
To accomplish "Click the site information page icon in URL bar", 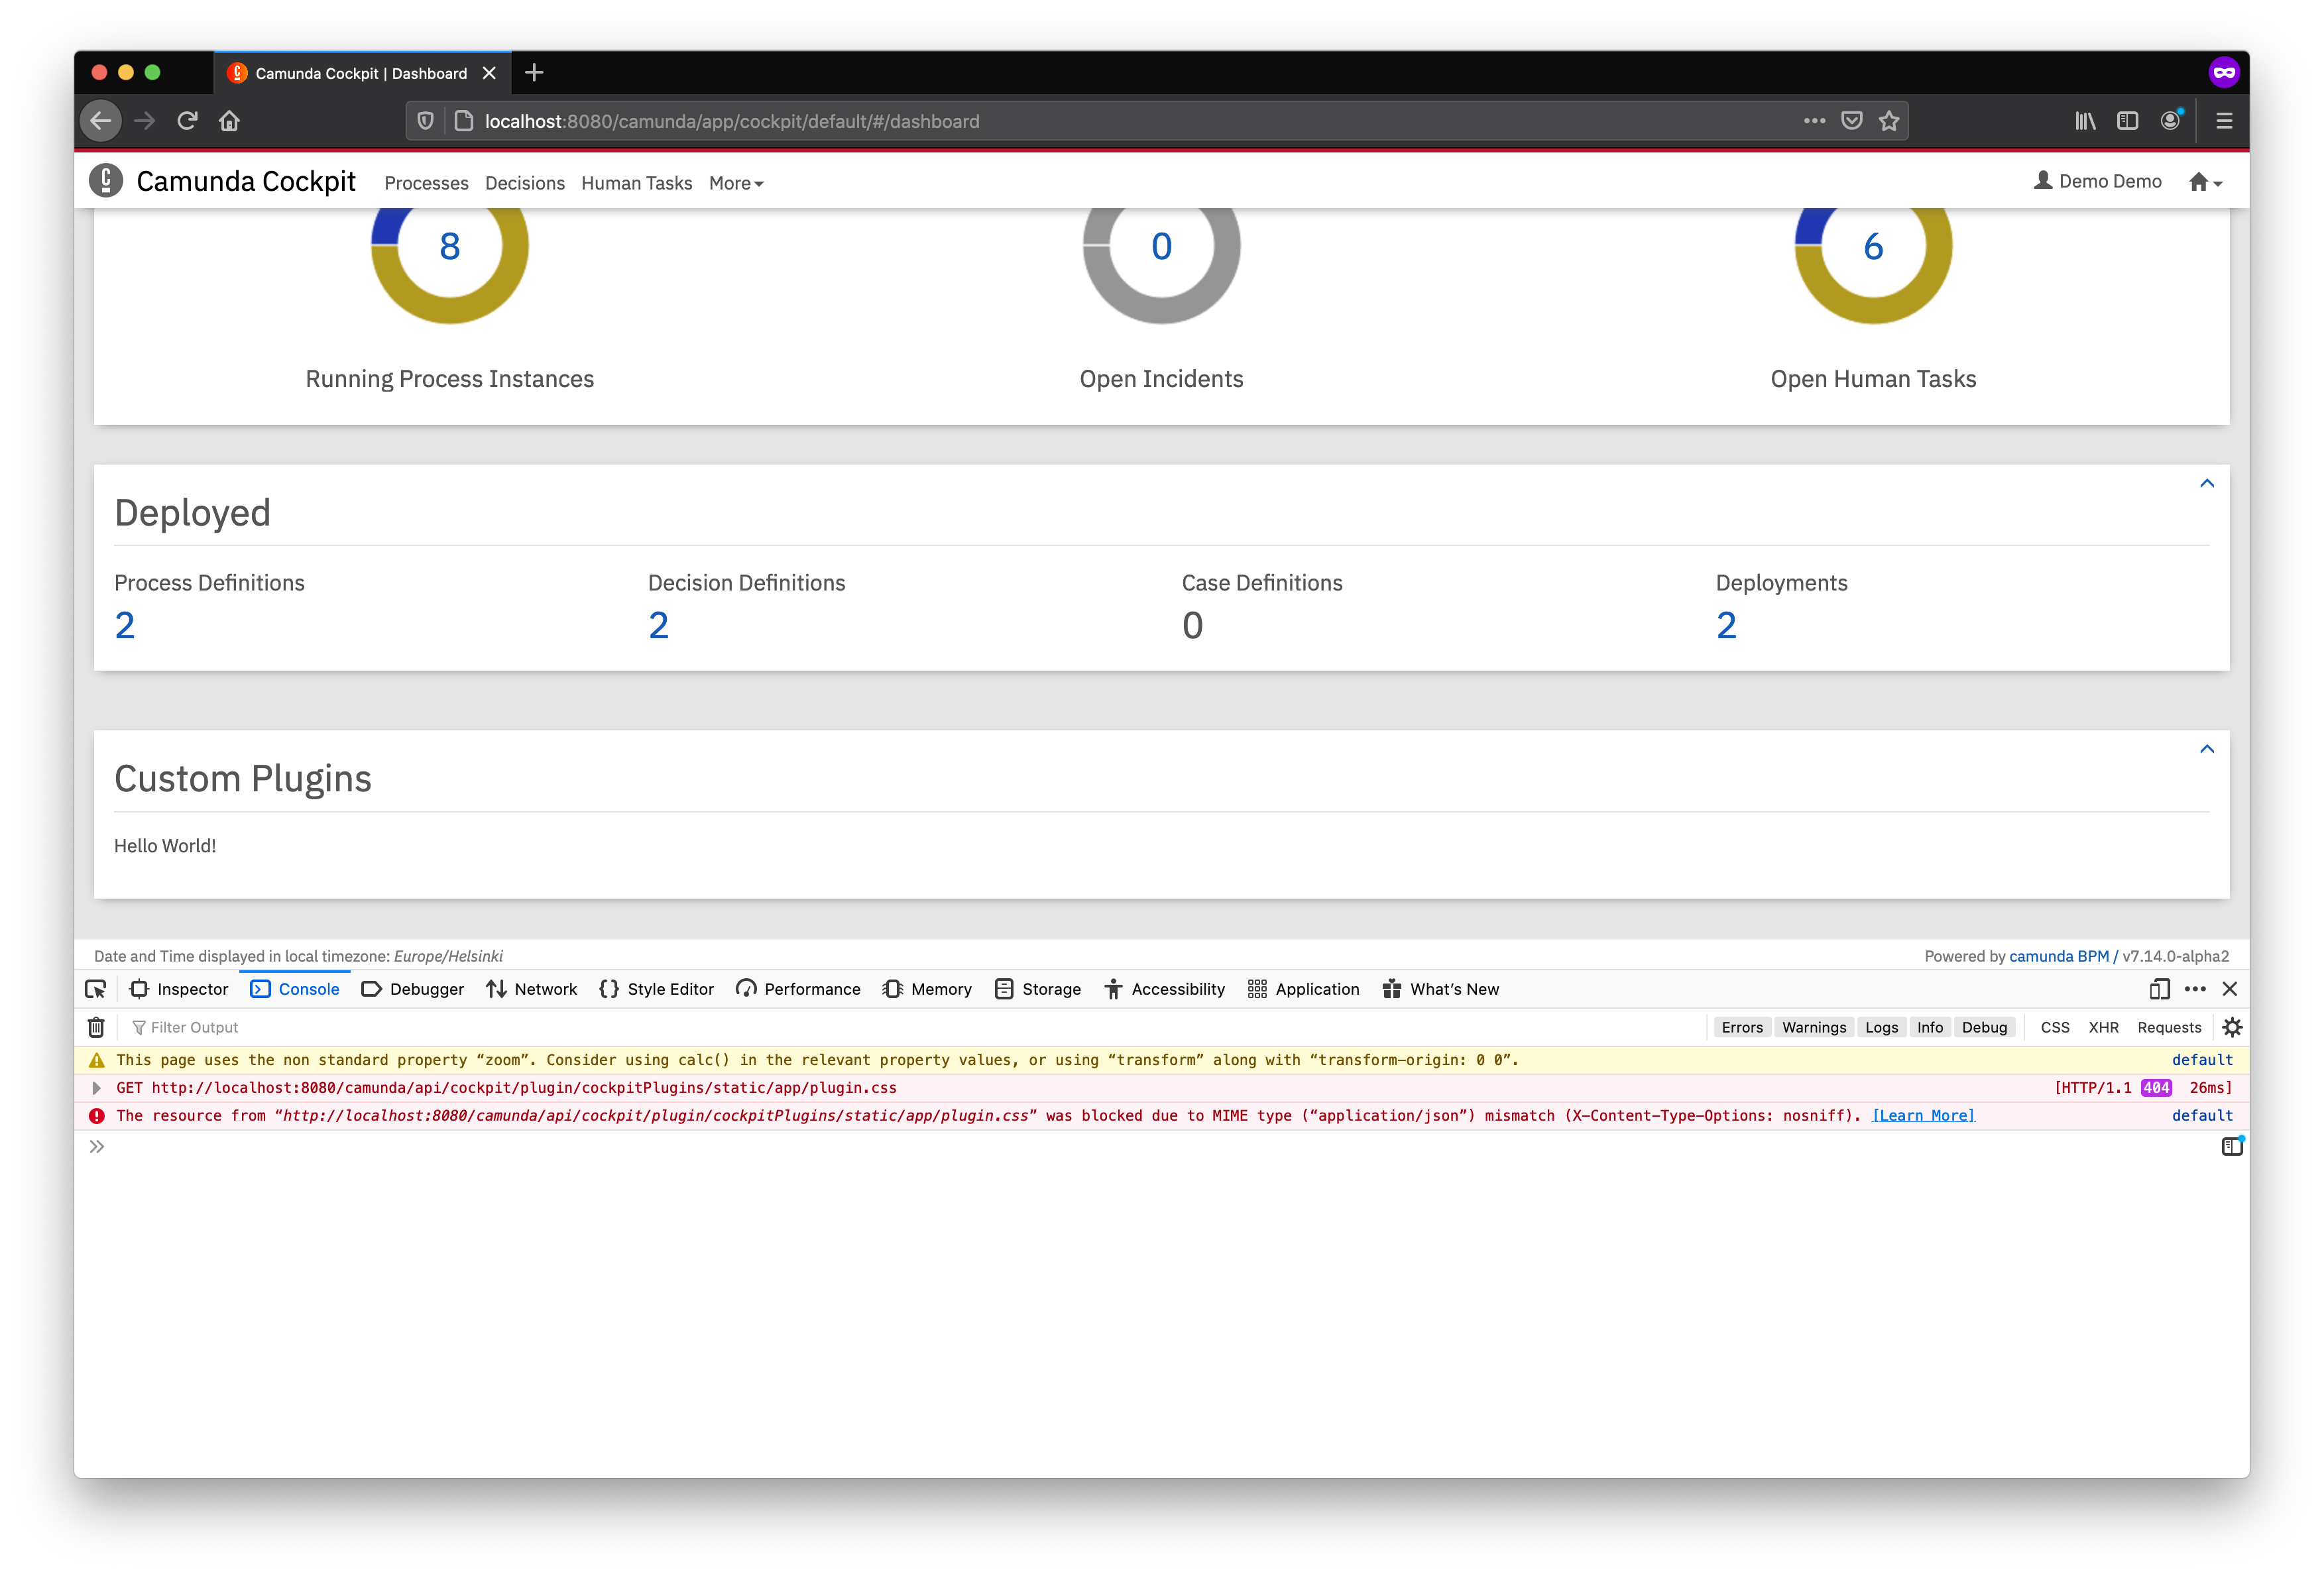I will (464, 121).
